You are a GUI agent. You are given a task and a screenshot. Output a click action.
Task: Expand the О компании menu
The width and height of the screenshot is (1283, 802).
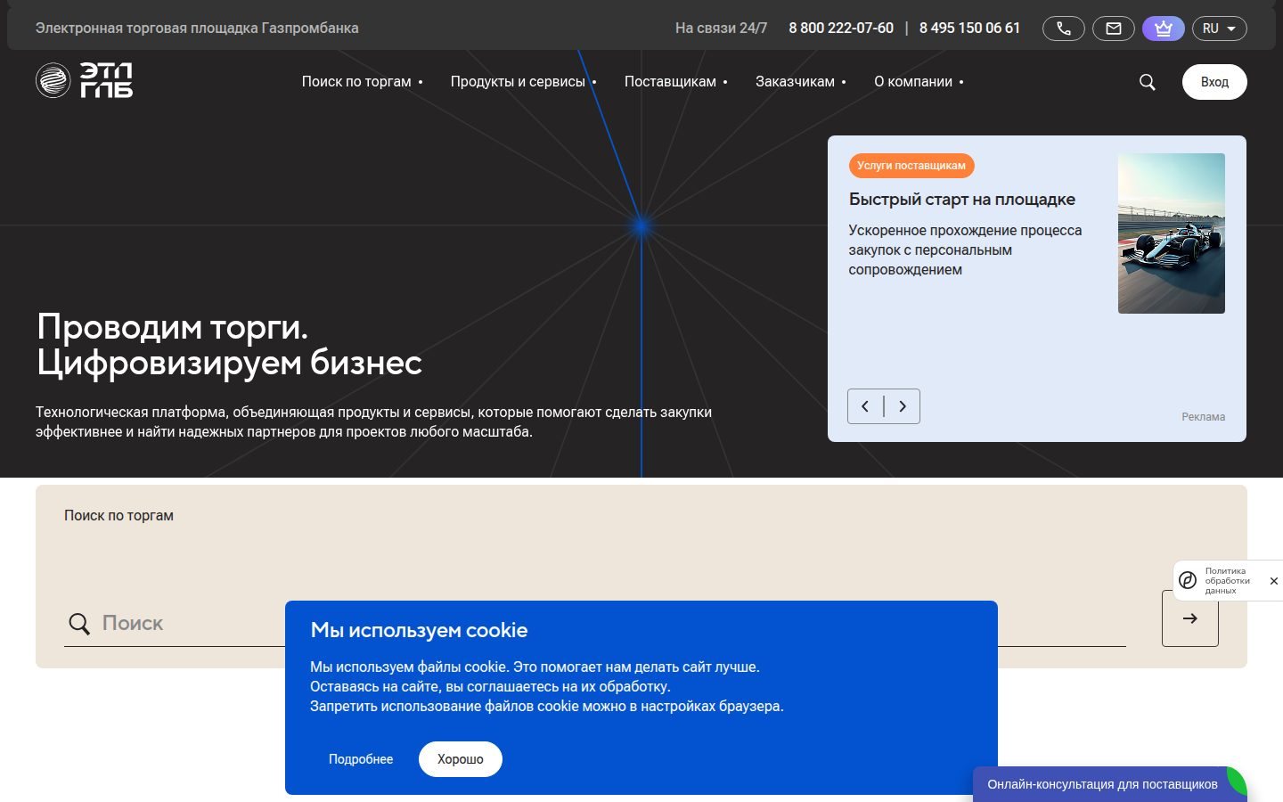(919, 81)
